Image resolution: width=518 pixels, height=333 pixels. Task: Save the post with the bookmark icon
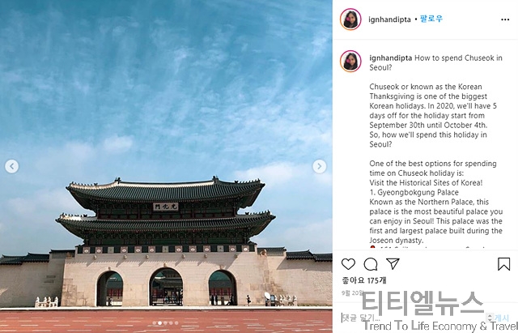point(503,264)
